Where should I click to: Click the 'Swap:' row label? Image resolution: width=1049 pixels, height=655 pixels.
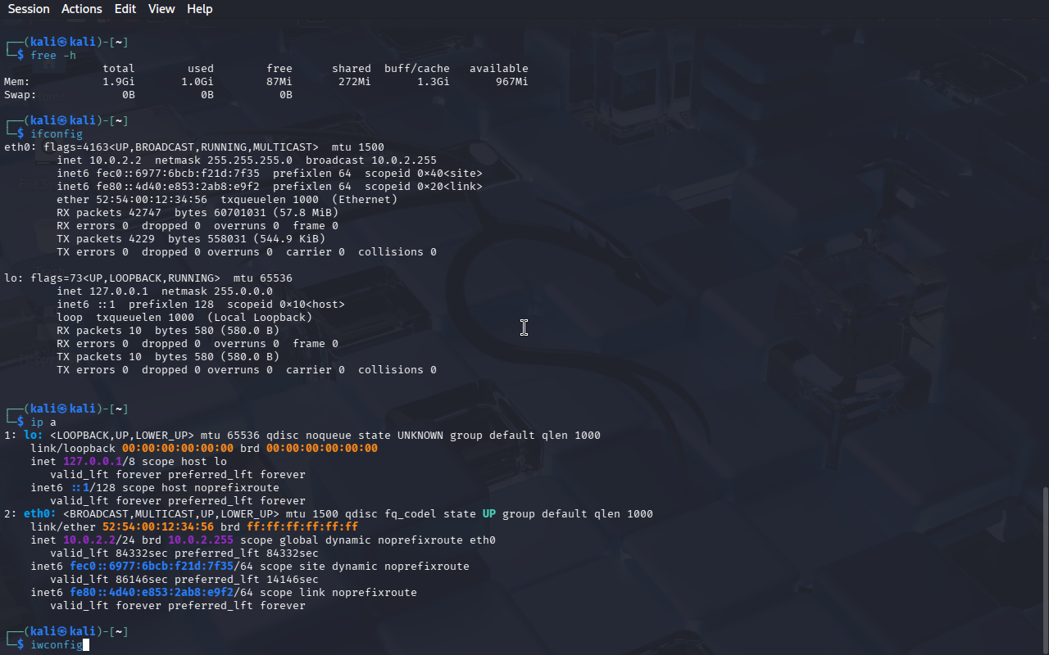point(20,95)
